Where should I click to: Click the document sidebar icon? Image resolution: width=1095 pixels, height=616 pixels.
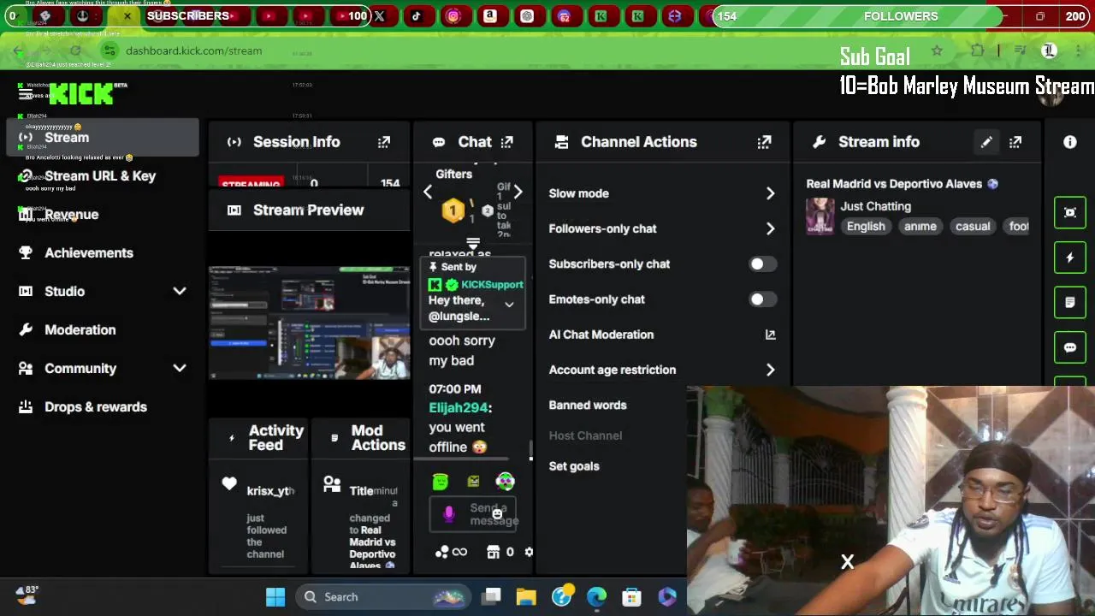[1070, 302]
